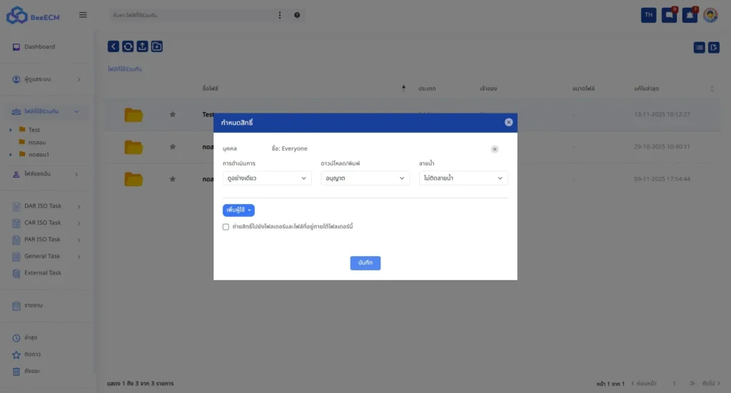Toggle the hamburger sidebar menu

click(83, 15)
